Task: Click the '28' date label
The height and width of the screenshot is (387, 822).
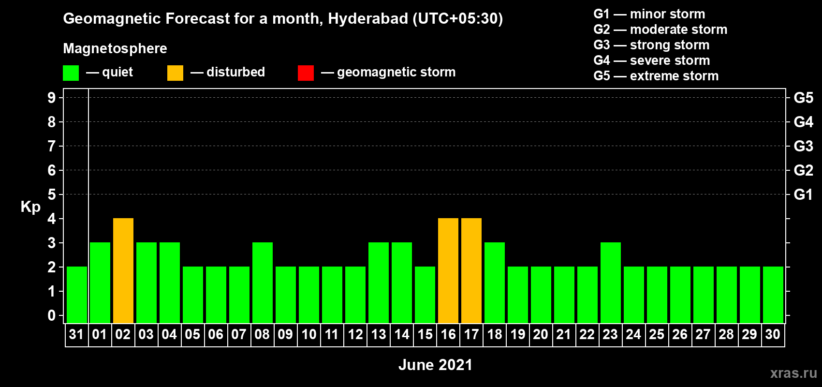Action: click(726, 334)
